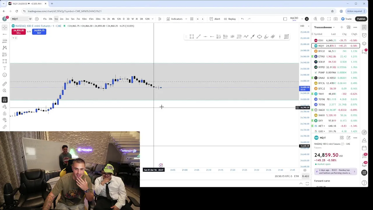Screen dimensions: 373x210
Task: Start bar Replay mode
Action: 230,19
